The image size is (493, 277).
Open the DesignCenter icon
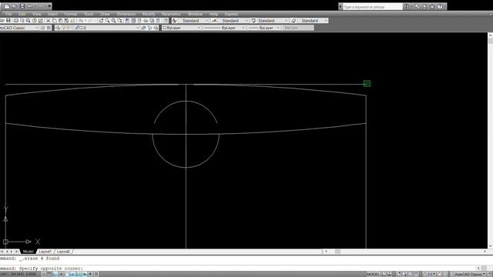click(x=133, y=21)
